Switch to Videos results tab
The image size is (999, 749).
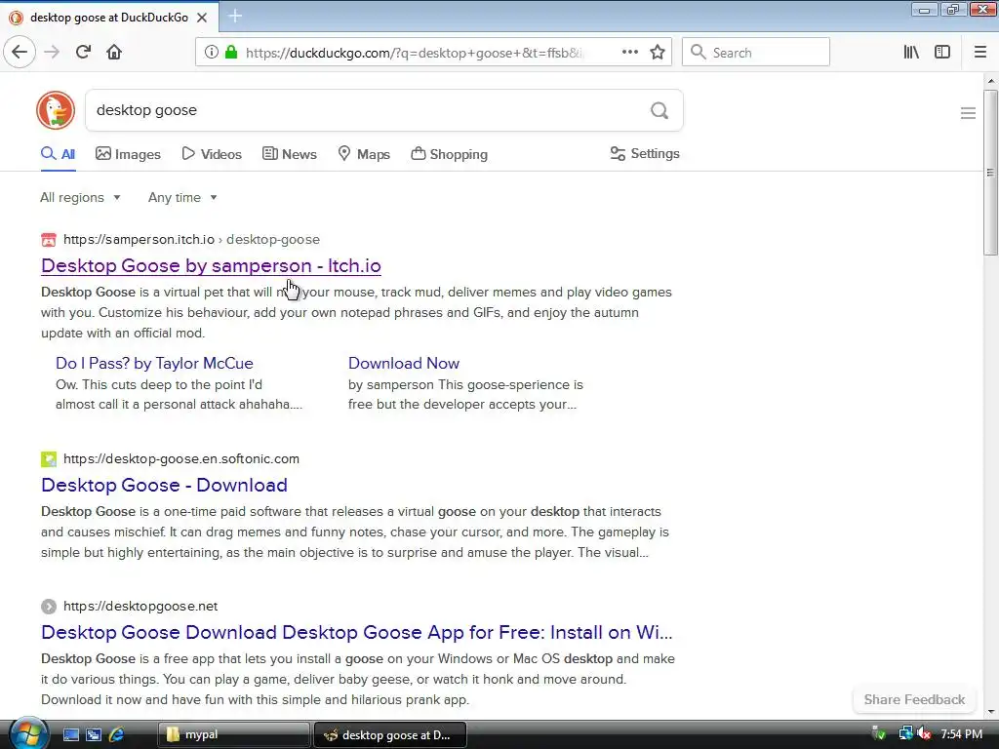[x=212, y=153]
